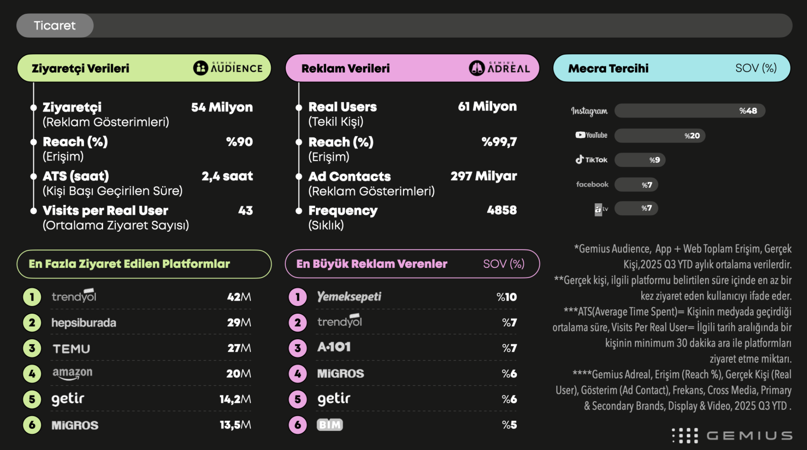Click the Gemius AdReal logo
The width and height of the screenshot is (807, 450).
pos(499,68)
